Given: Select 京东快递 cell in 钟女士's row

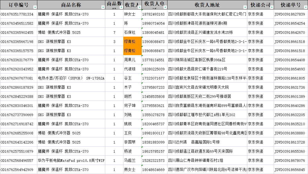Looking at the screenshot, I should point(261,14).
